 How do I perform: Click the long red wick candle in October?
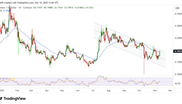coord(144,65)
